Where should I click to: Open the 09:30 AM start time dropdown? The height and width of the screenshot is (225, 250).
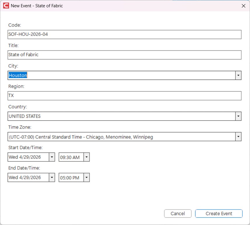pyautogui.click(x=86, y=157)
